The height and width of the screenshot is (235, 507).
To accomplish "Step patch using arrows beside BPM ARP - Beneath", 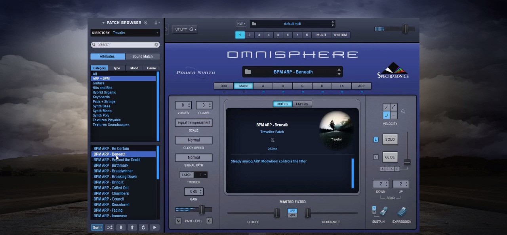I will pyautogui.click(x=339, y=72).
